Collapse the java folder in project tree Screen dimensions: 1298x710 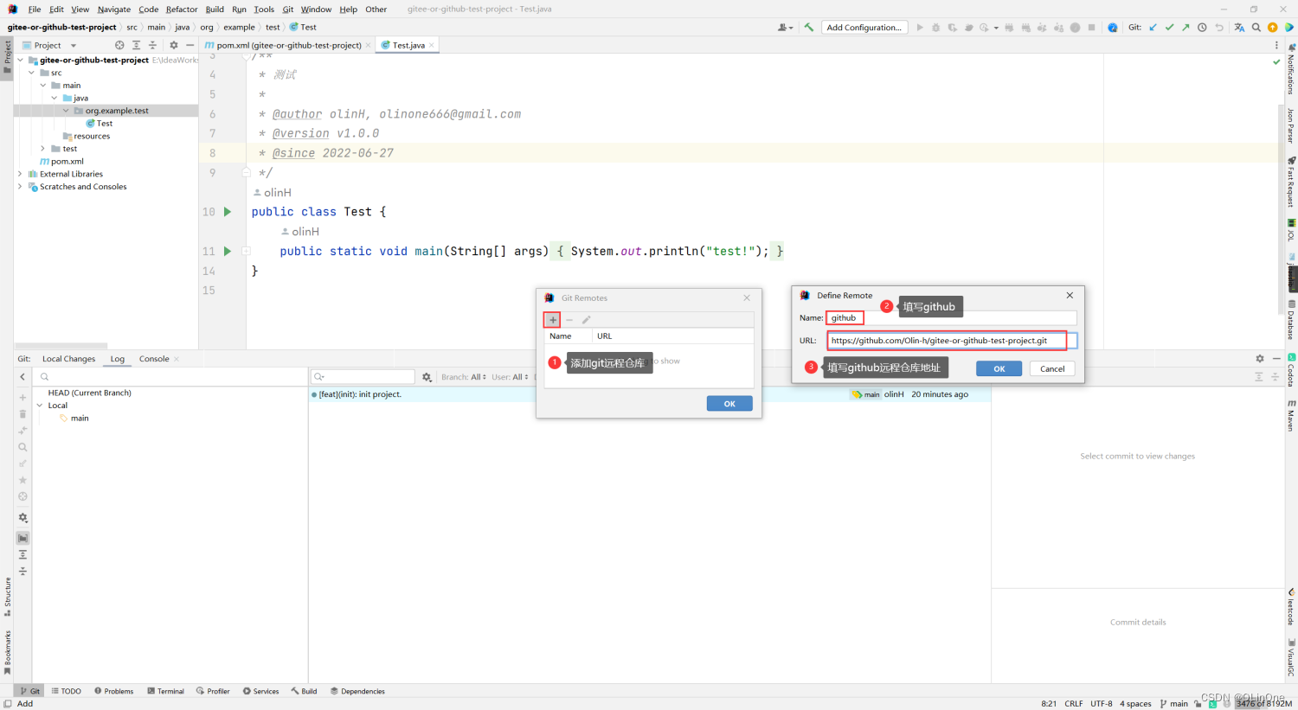point(54,98)
